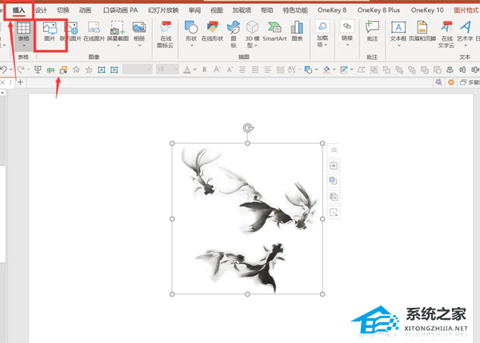Click the 图片 (Picture) insert icon
480x343 pixels.
50,31
